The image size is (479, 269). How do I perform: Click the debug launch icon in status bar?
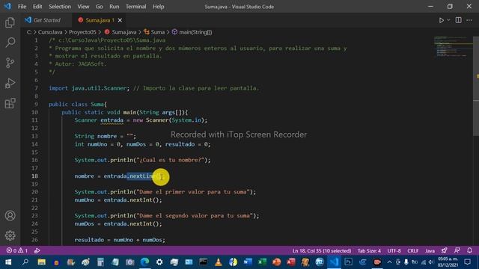37,251
